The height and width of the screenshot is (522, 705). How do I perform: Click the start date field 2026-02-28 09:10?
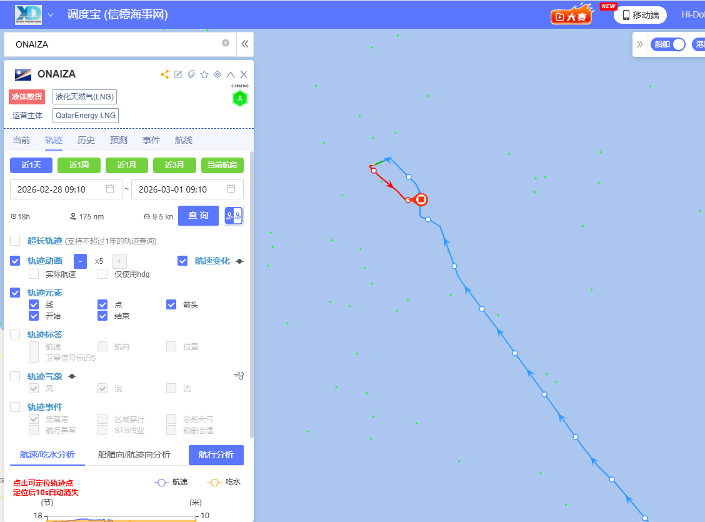point(66,189)
